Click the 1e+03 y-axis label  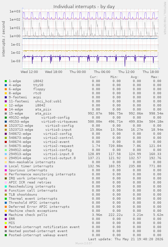[15, 11]
